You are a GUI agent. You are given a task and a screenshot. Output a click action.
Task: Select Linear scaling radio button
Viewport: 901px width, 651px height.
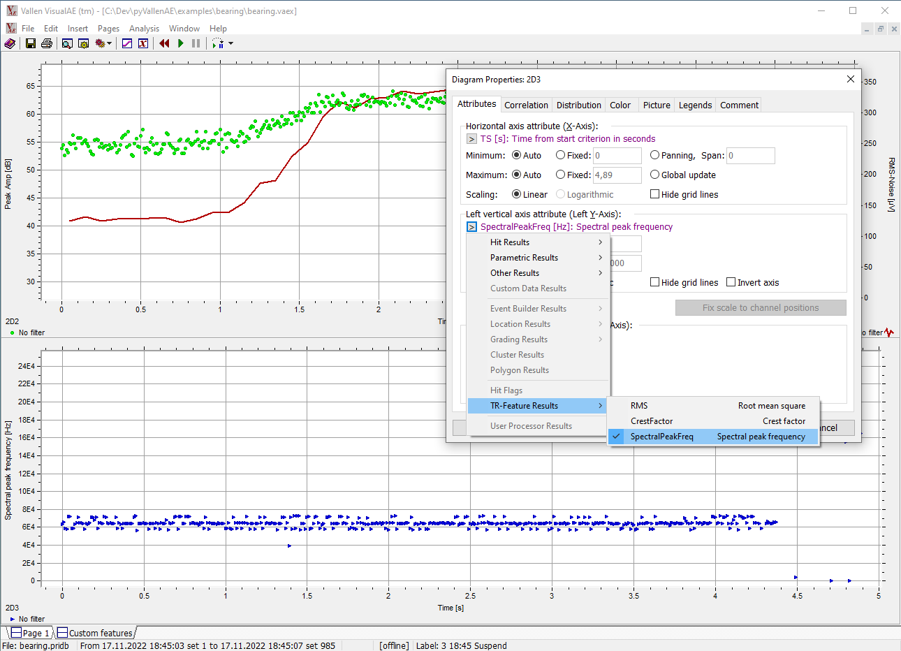click(x=529, y=194)
